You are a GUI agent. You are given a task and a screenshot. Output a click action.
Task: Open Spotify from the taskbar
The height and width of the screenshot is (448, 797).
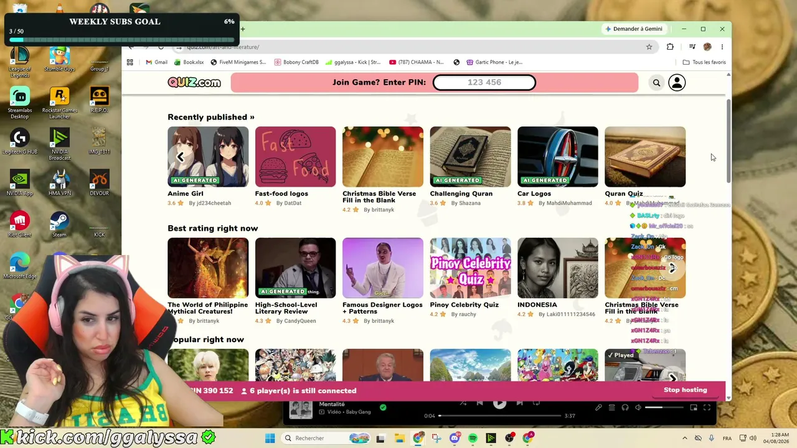point(473,438)
